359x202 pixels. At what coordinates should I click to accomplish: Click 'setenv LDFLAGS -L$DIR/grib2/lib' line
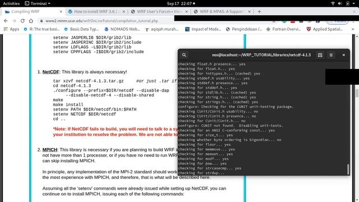(x=92, y=47)
